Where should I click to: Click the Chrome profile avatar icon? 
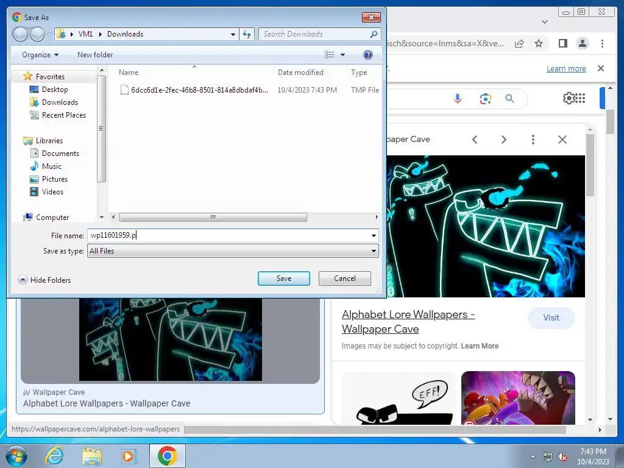(582, 43)
